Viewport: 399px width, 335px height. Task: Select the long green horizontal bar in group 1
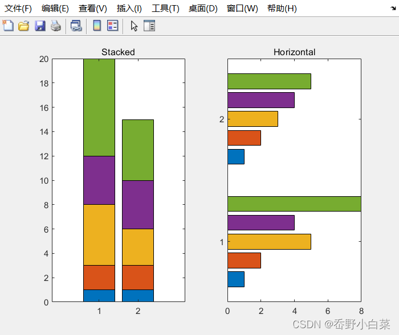(294, 204)
